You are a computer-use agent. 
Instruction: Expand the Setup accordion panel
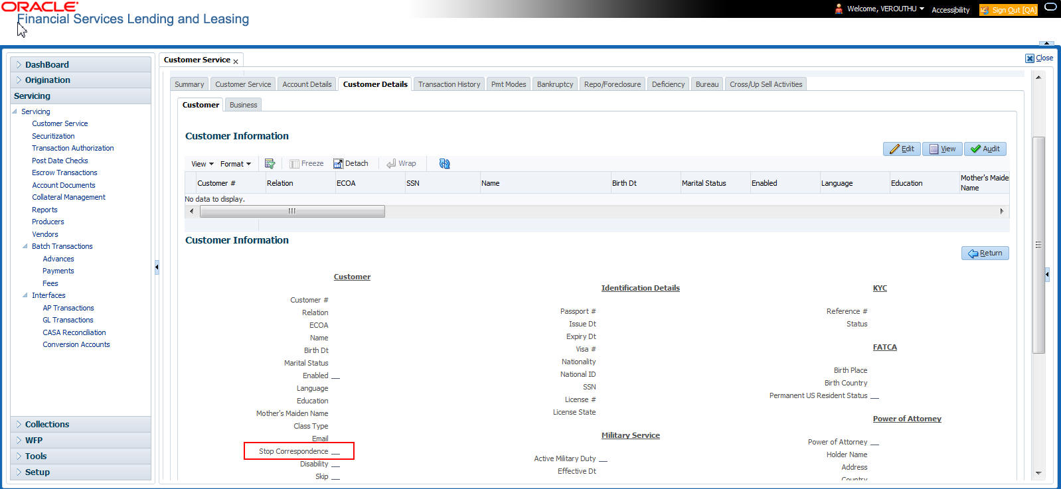[81, 472]
